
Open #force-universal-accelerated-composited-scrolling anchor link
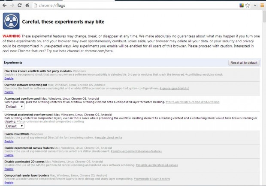click(50, 121)
